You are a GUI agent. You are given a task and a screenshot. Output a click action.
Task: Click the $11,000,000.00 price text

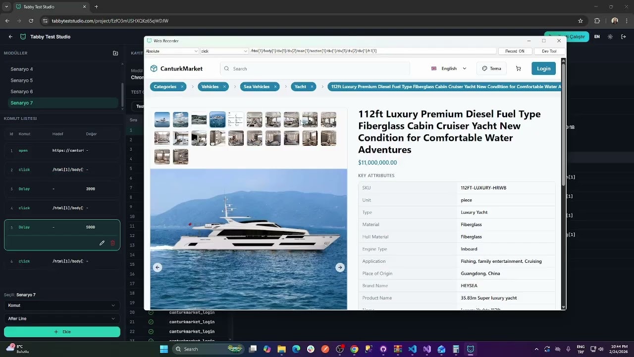377,163
